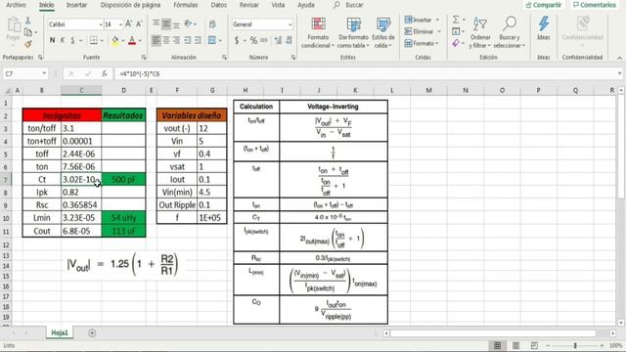Click the Comentarios button

[595, 5]
